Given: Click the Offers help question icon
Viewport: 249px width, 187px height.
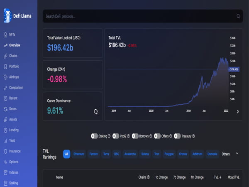Looking at the screenshot, I should click(x=171, y=136).
